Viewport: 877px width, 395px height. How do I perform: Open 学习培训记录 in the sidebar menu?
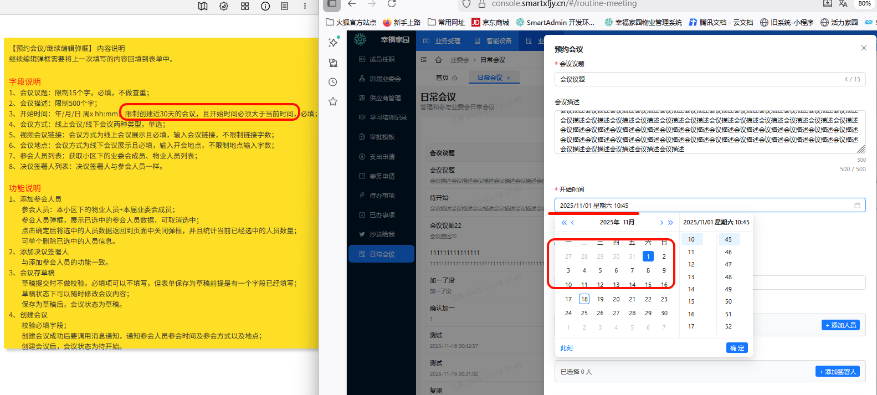(382, 117)
